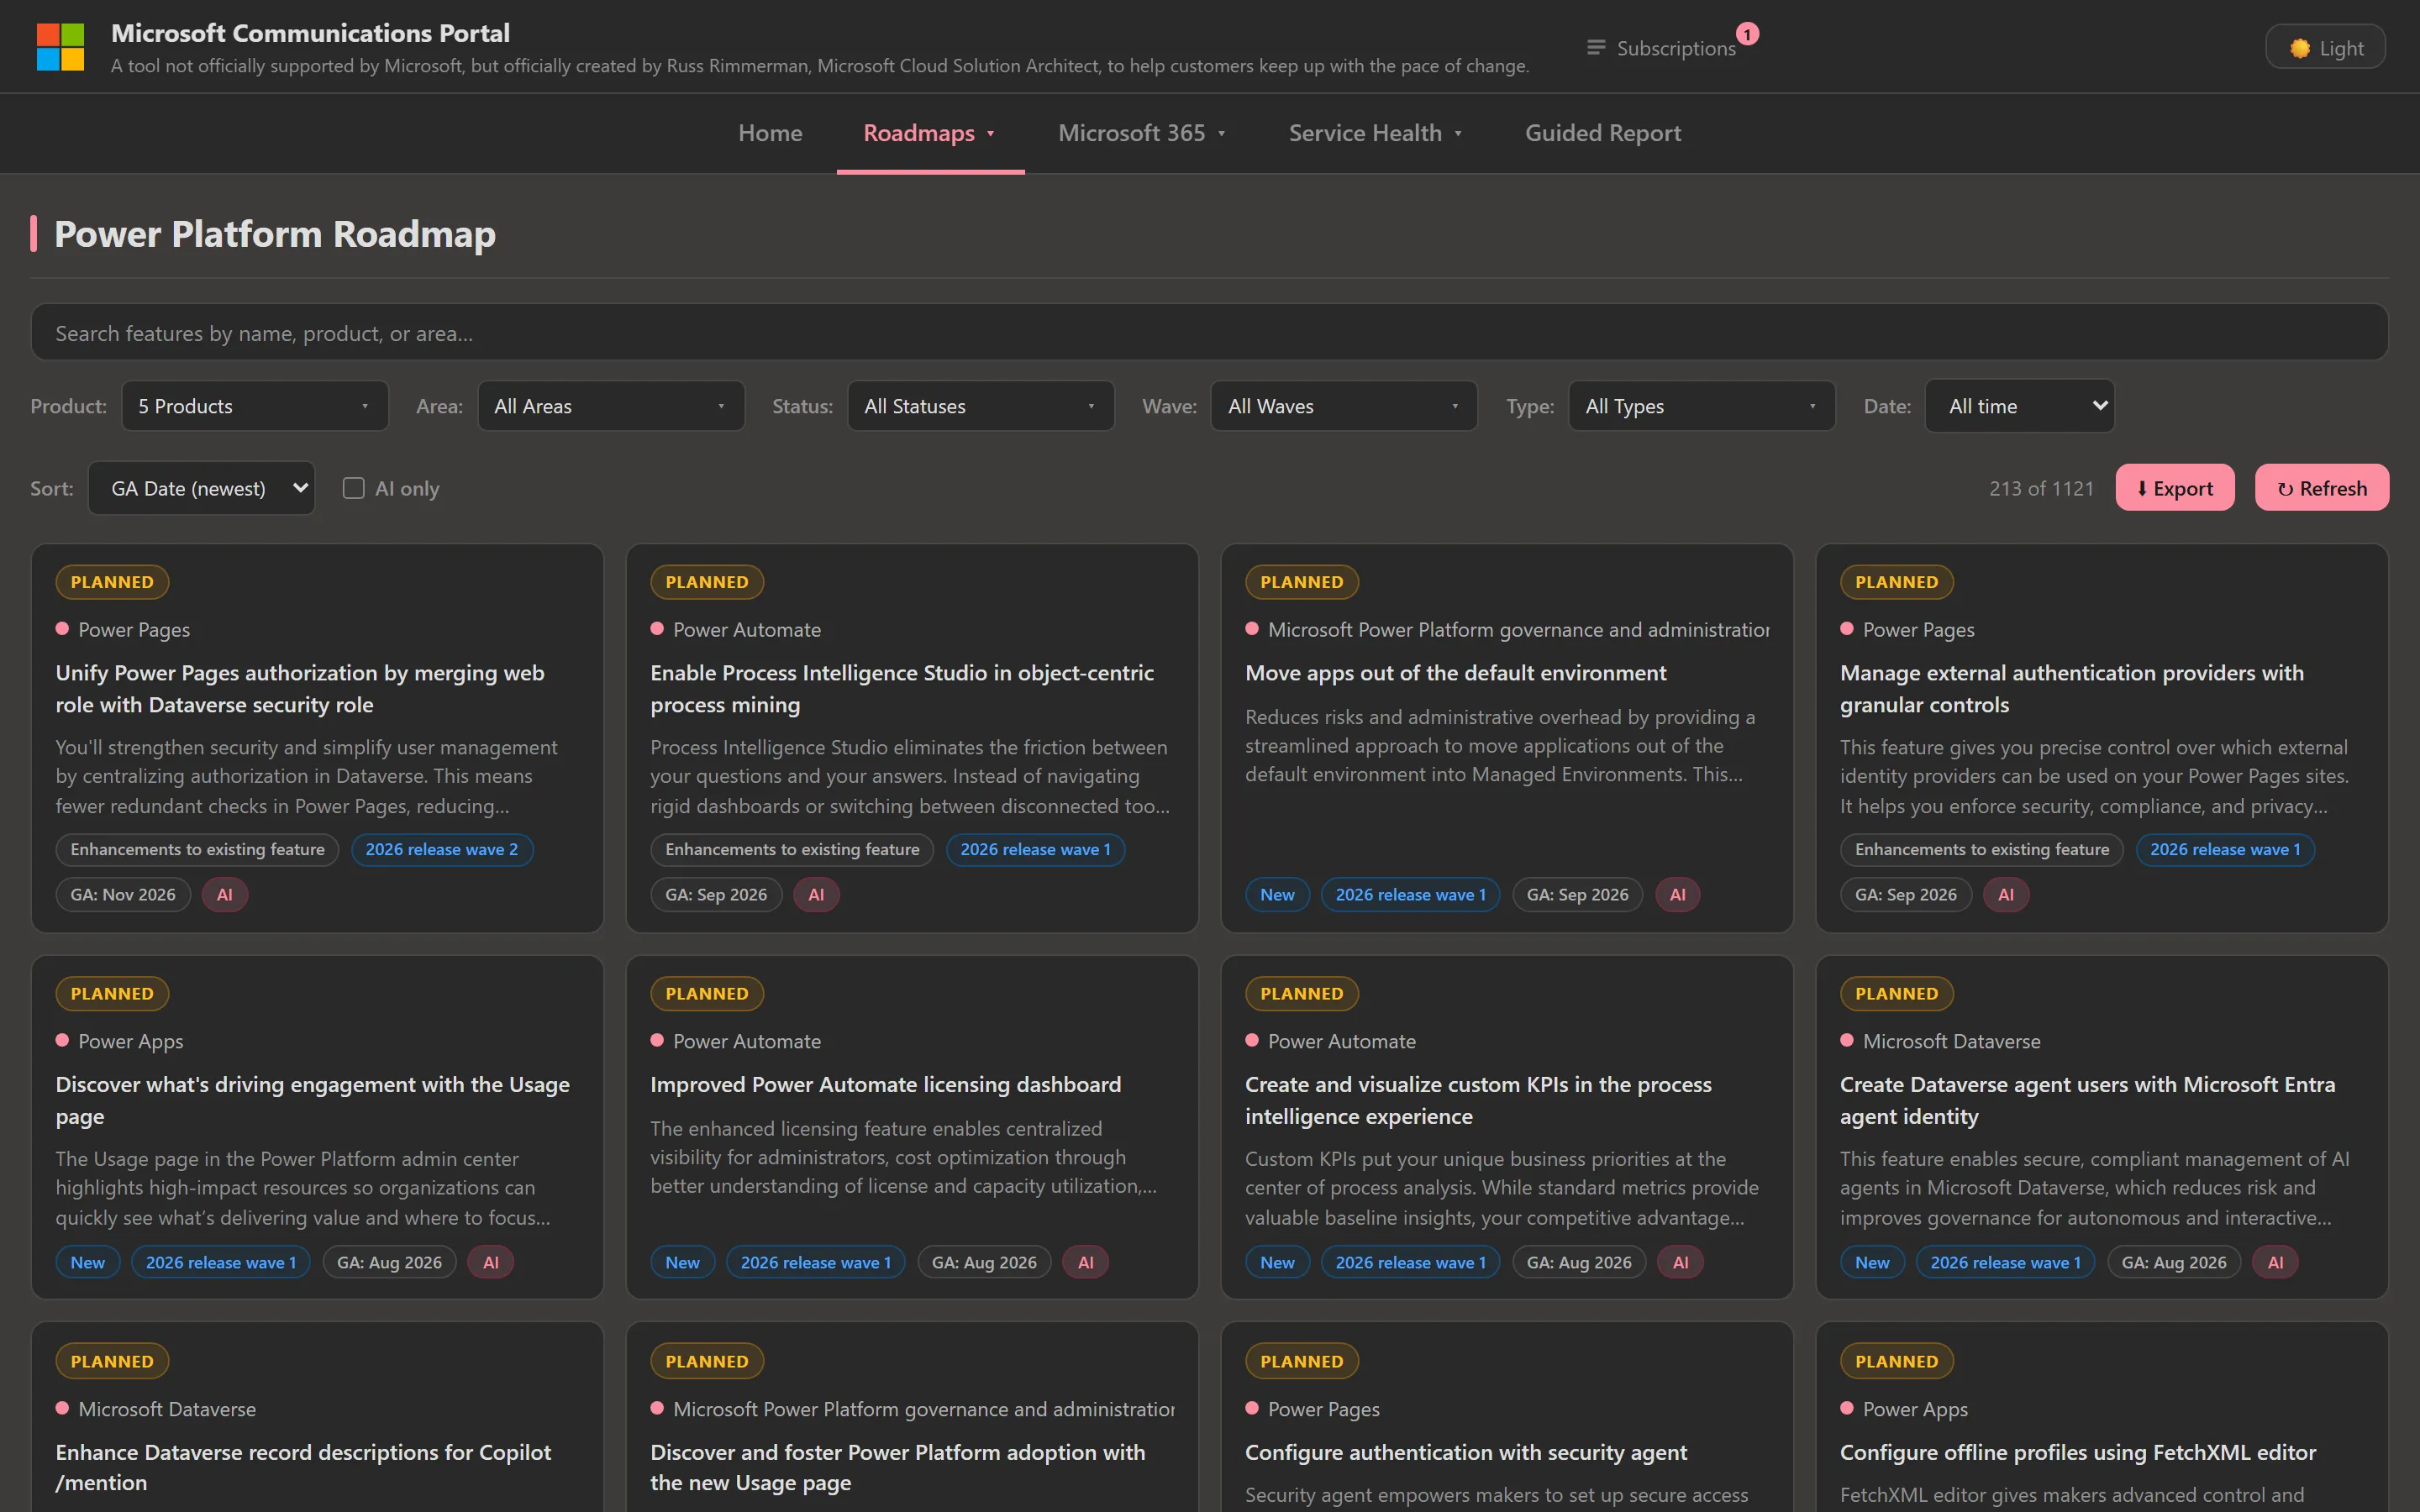Change the Sort 'GA Date (newest)' dropdown
The height and width of the screenshot is (1512, 2420).
(202, 488)
